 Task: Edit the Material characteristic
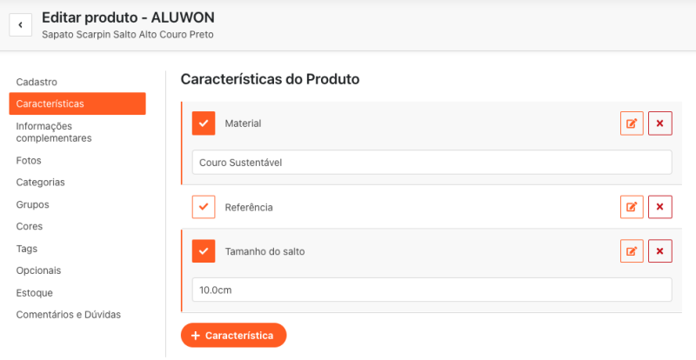click(x=632, y=123)
